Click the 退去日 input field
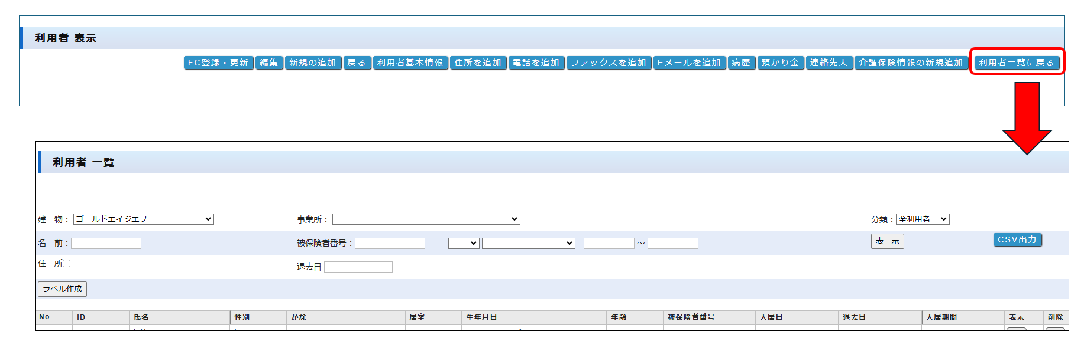The width and height of the screenshot is (1084, 338). click(x=358, y=267)
